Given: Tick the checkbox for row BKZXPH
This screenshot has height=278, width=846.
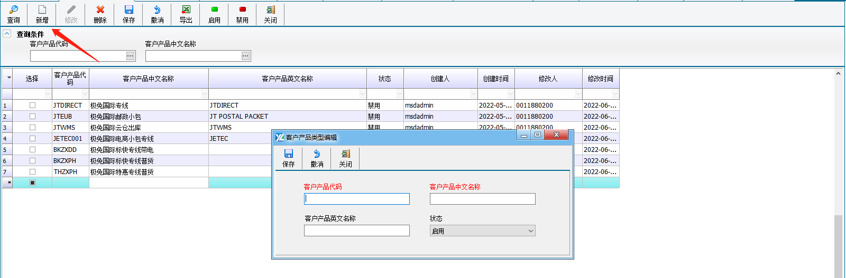Looking at the screenshot, I should pos(32,161).
